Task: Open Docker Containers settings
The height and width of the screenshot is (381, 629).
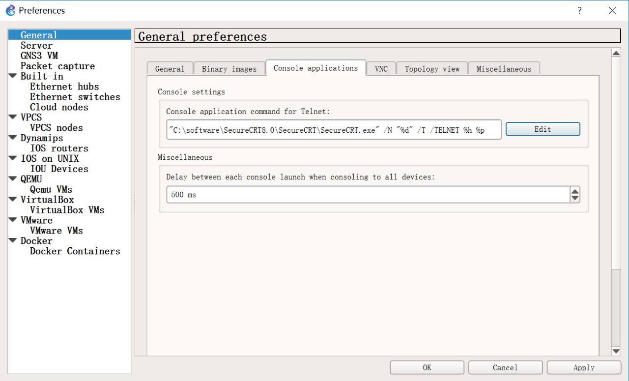Action: tap(75, 252)
